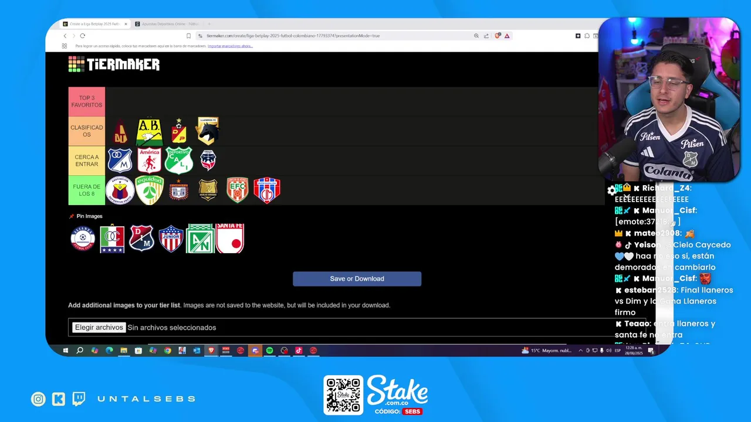Screen dimensions: 751x422
Task: Open Windows taskbar search
Action: 80,350
